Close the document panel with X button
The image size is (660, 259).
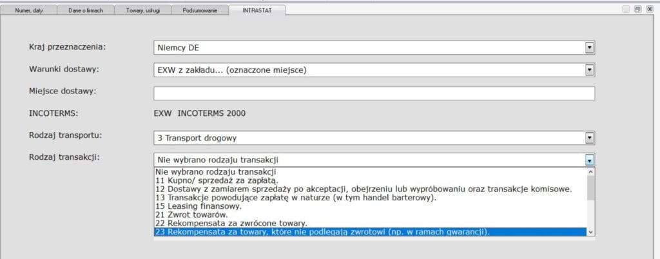(650, 9)
